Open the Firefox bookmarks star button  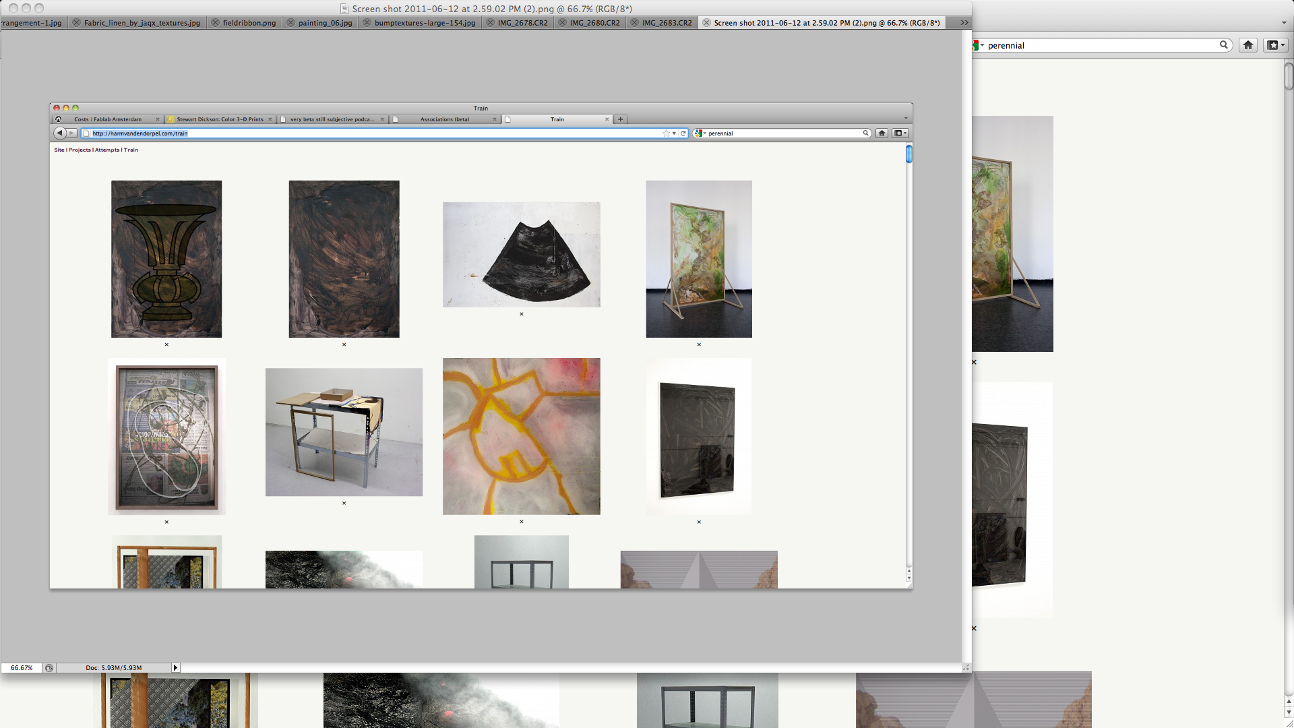point(1275,45)
